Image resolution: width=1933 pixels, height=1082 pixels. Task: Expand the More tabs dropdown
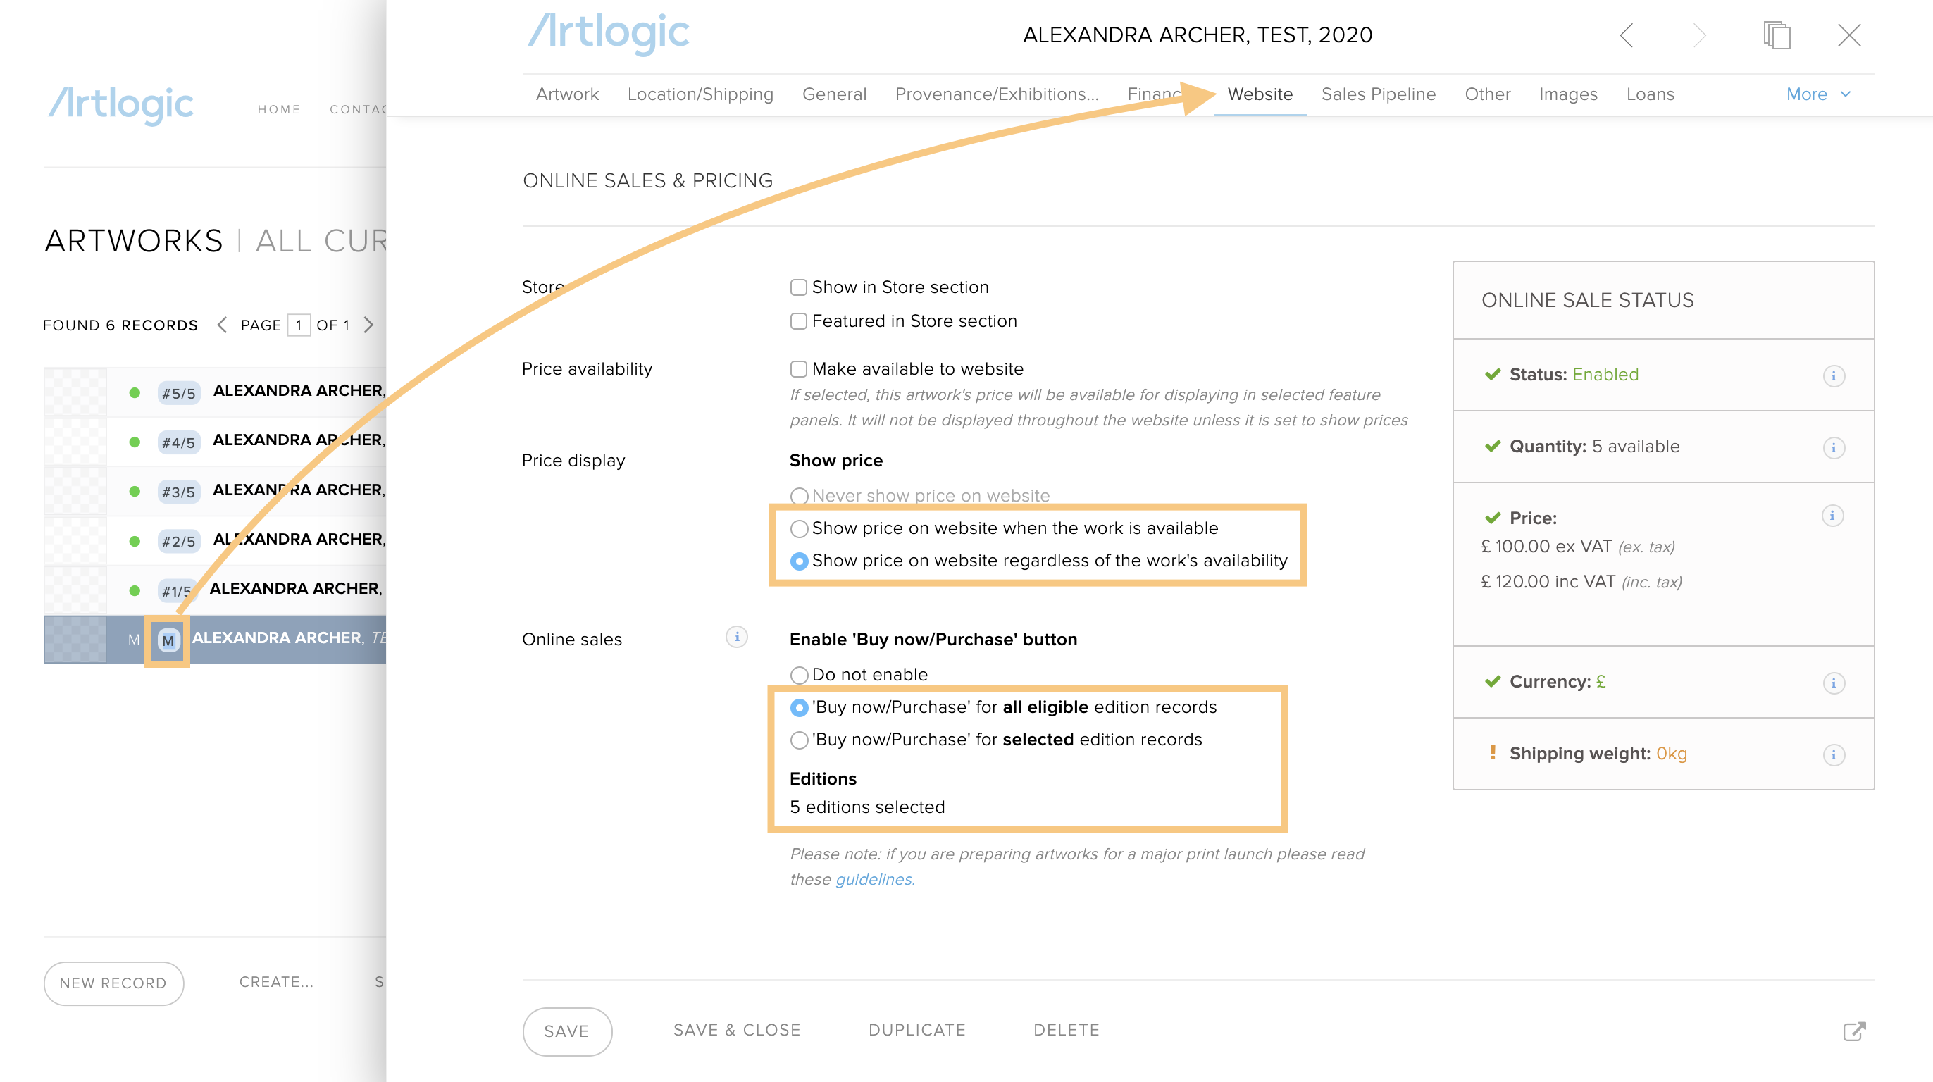[x=1818, y=94]
